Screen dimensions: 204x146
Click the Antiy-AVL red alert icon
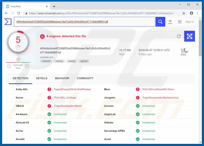point(49,89)
